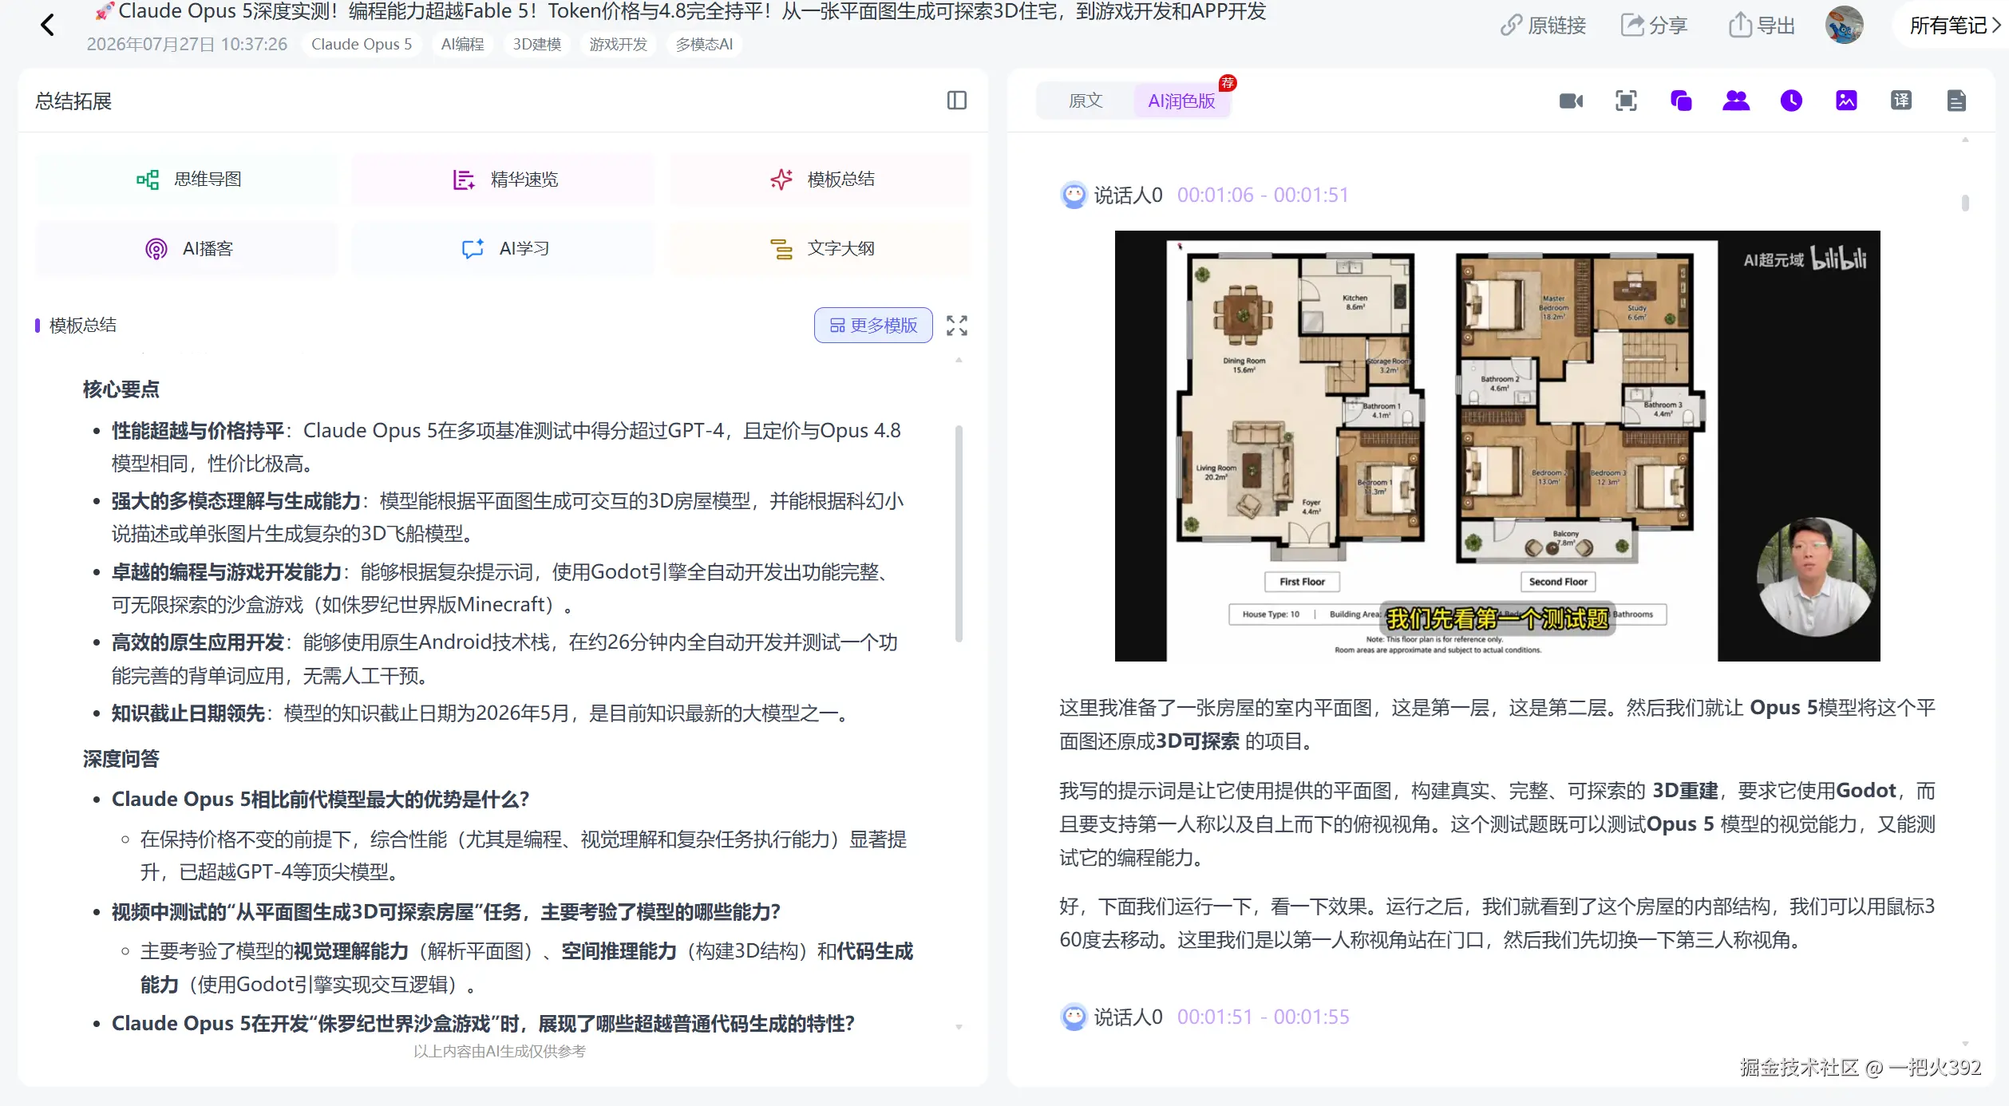Image resolution: width=2009 pixels, height=1106 pixels.
Task: Click the copy overlapping-squares icon
Action: [x=1681, y=101]
